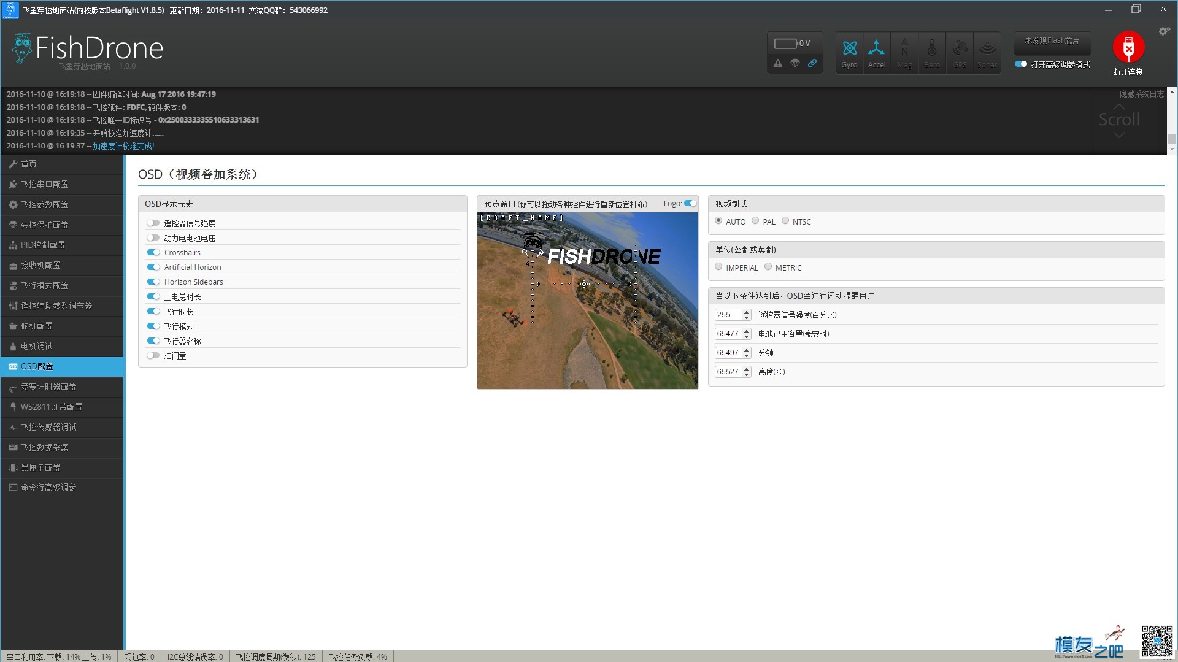Click the 飞控数据采集 sidebar icon

[13, 447]
